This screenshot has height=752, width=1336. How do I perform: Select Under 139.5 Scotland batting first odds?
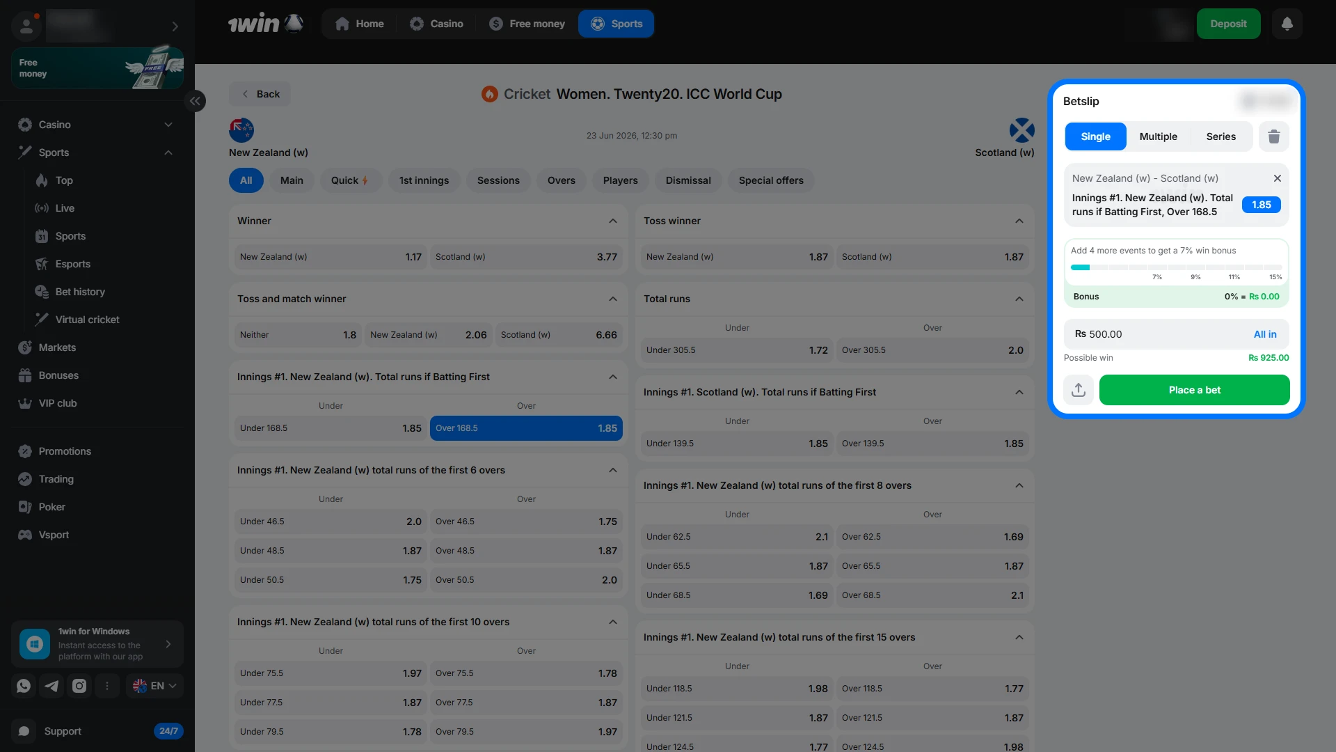tap(737, 444)
